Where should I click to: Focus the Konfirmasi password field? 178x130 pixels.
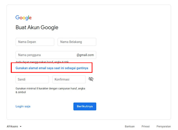pos(69,79)
